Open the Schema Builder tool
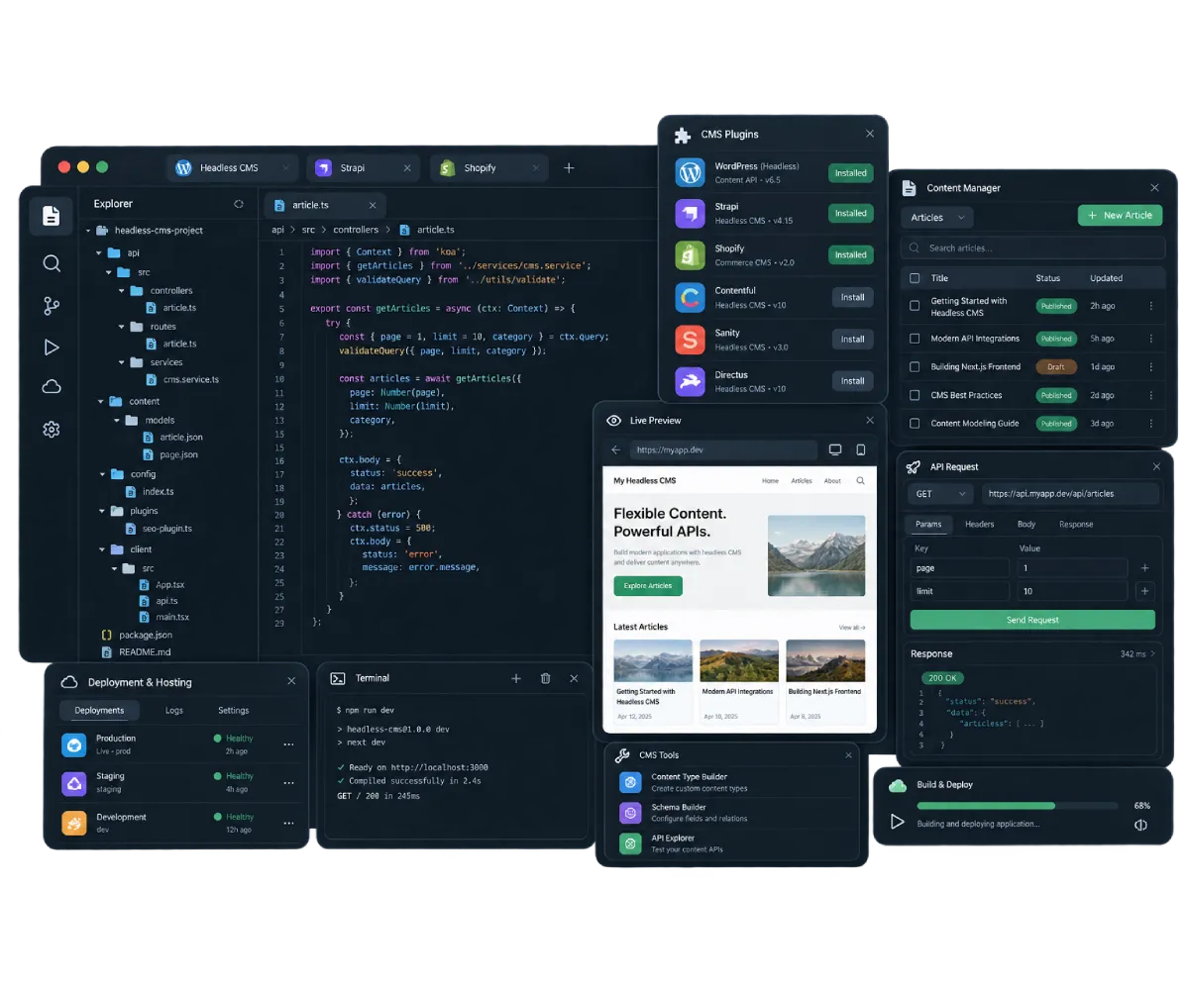The image size is (1189, 990). click(730, 813)
